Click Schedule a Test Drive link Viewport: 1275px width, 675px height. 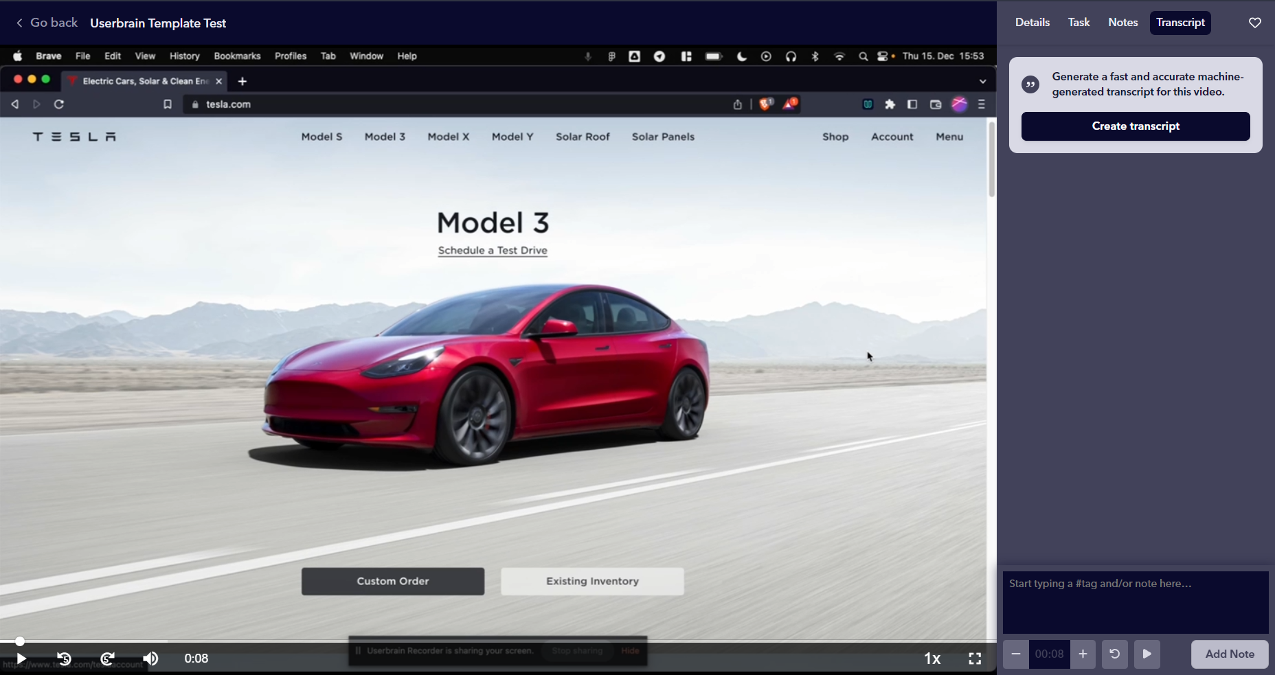click(493, 251)
